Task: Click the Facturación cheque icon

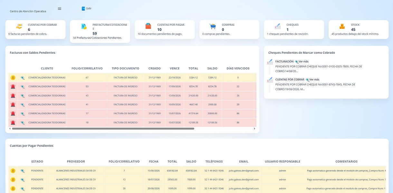Action: (270, 62)
